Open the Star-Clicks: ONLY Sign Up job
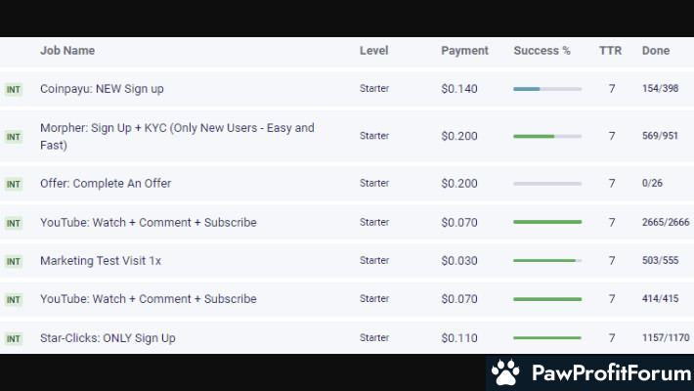694x391 pixels. coord(108,338)
